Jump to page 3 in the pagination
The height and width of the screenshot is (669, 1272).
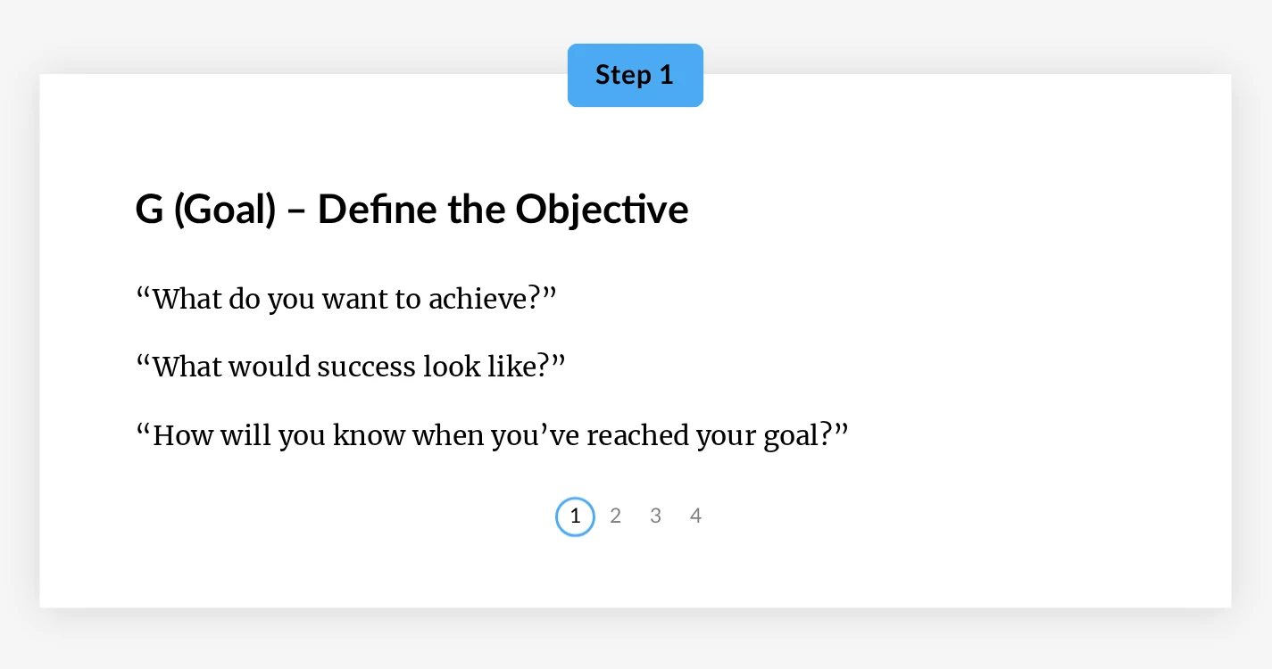click(x=655, y=516)
